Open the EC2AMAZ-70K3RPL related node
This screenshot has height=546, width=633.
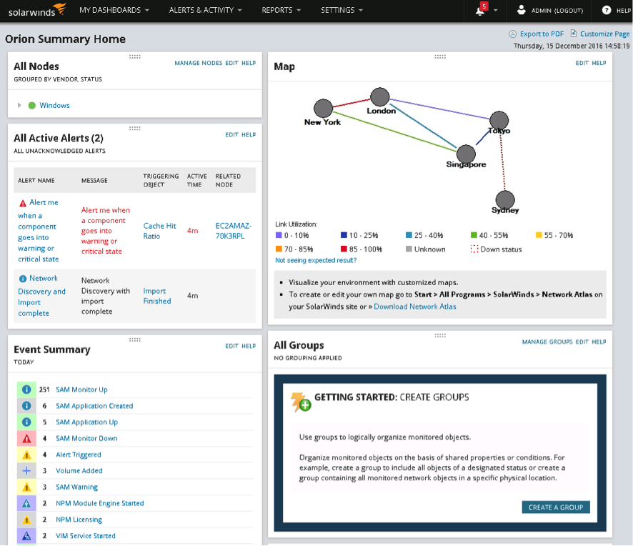pos(234,231)
